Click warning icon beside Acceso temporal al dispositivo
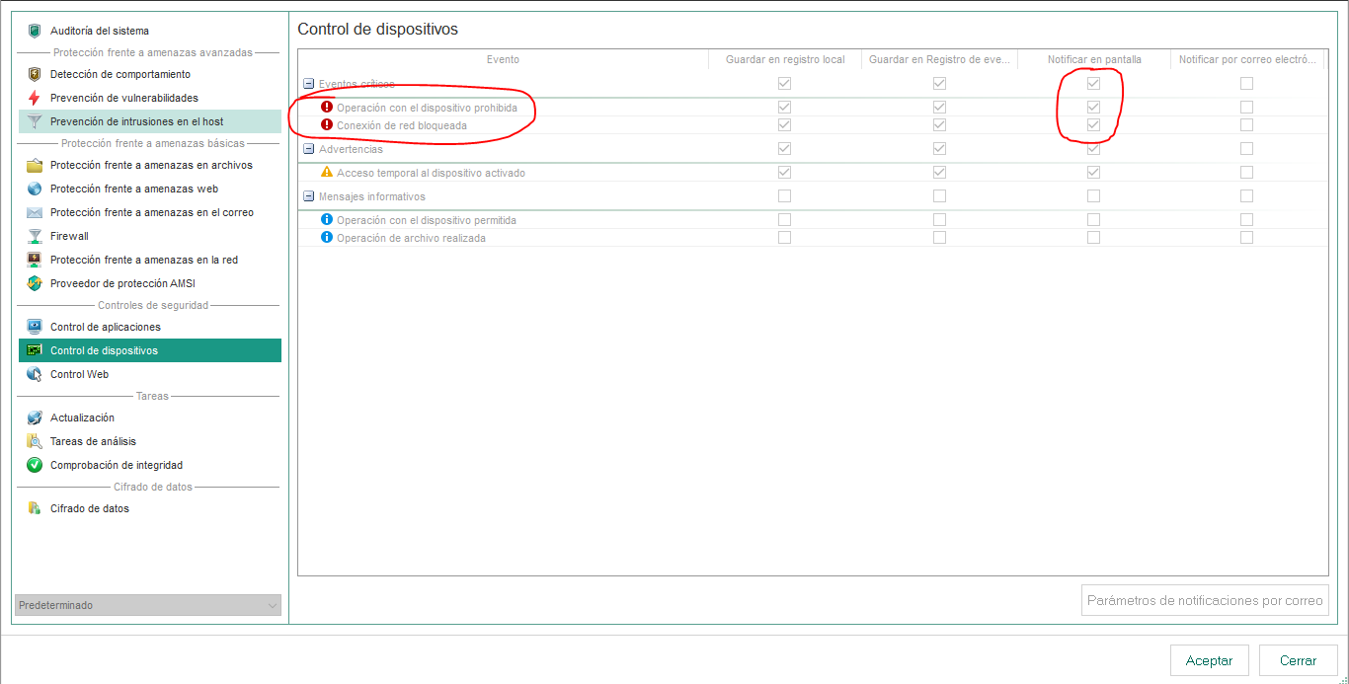The height and width of the screenshot is (684, 1349). pos(327,173)
